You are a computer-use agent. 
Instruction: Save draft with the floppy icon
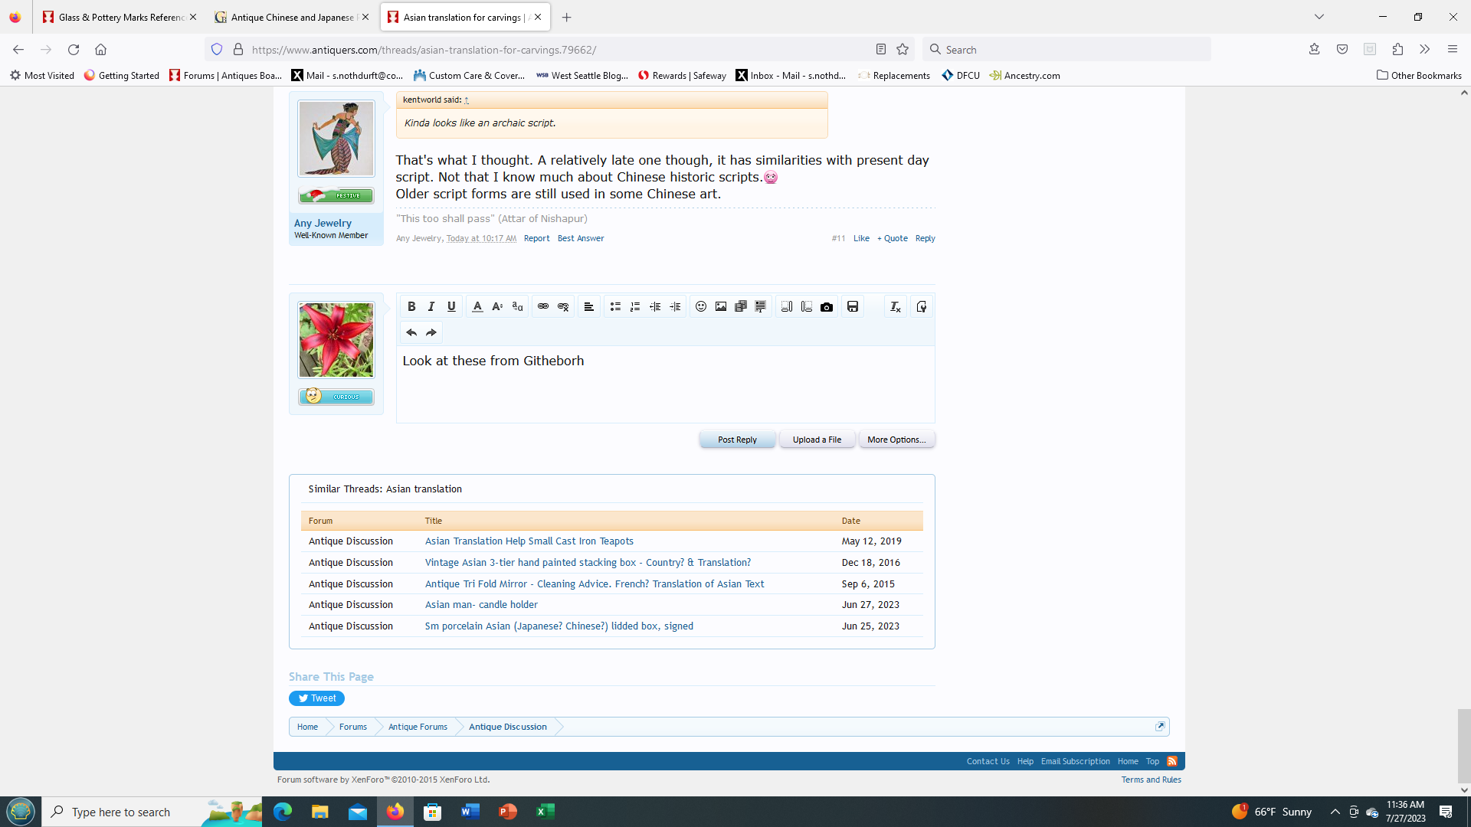coord(853,306)
